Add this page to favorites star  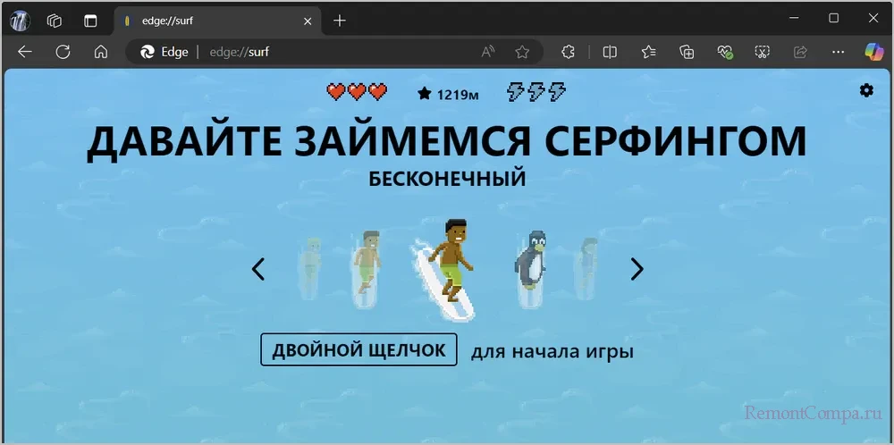coord(522,52)
